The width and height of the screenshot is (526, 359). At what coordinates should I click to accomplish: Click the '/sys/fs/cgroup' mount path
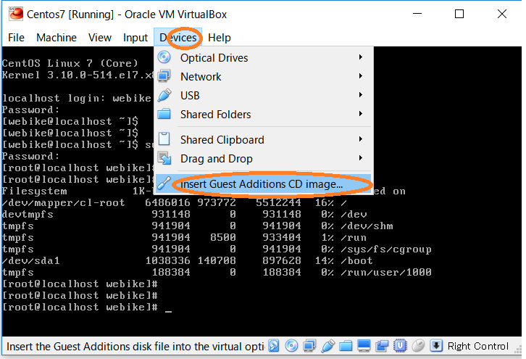pyautogui.click(x=385, y=249)
